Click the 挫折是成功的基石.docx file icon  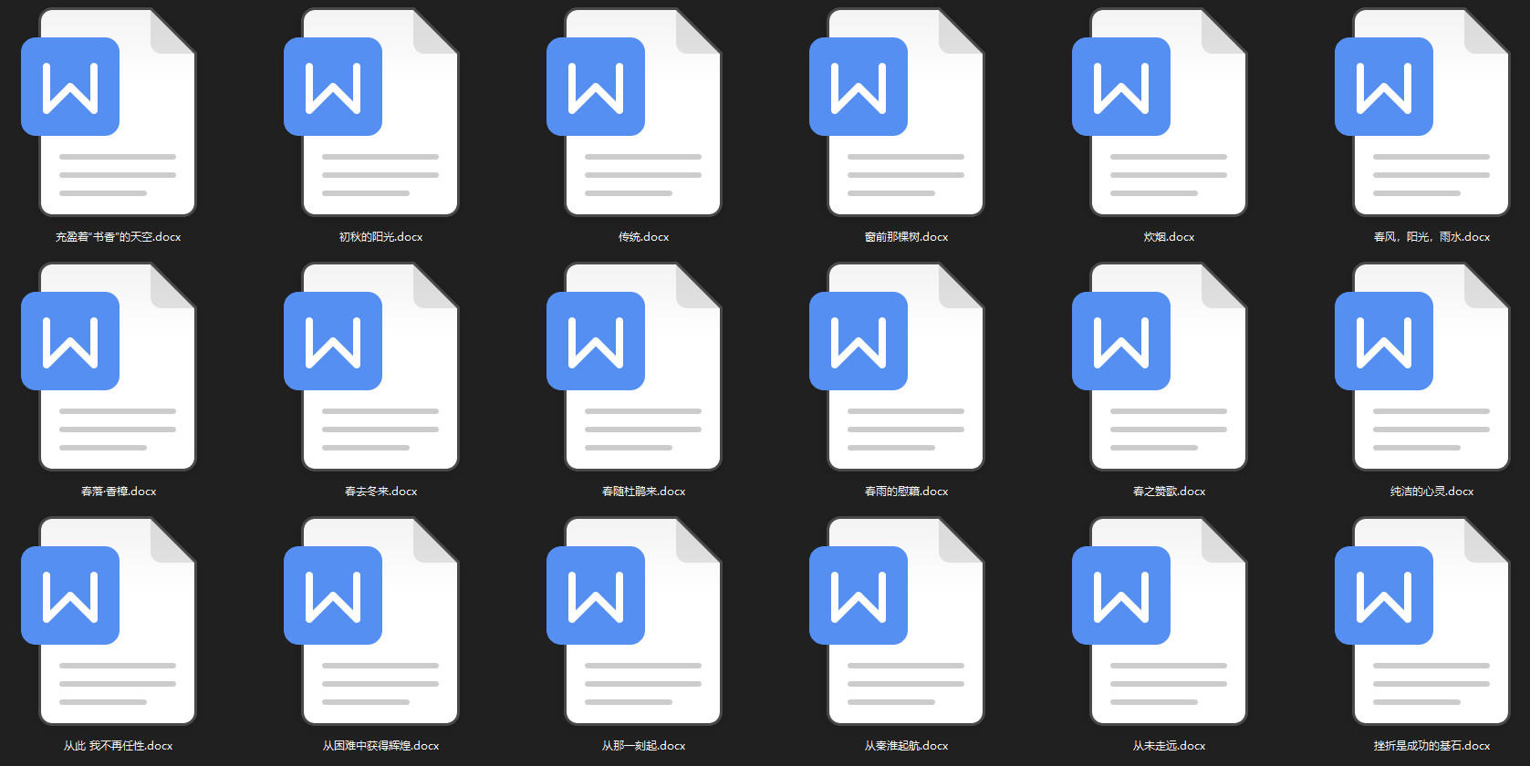click(x=1422, y=621)
